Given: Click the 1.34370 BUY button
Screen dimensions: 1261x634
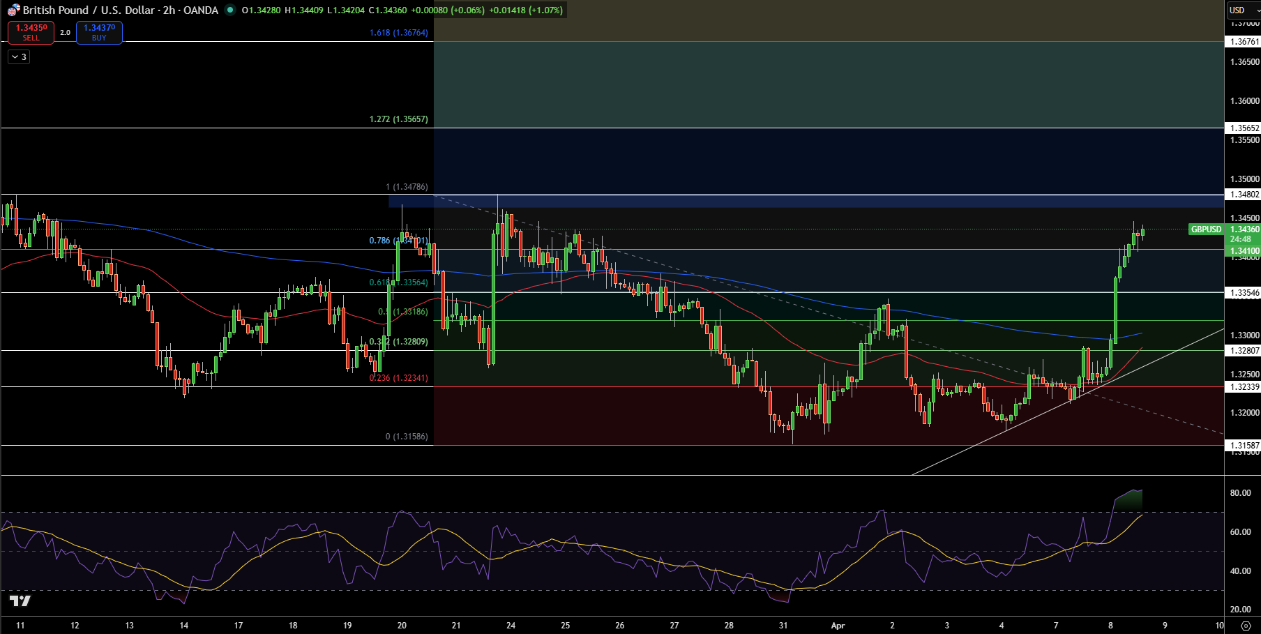Looking at the screenshot, I should (99, 32).
